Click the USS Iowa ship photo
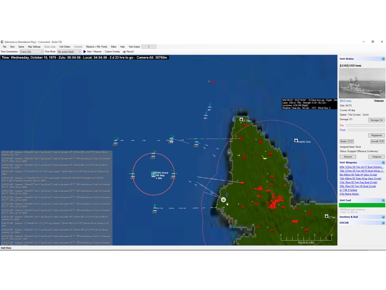The height and width of the screenshot is (290, 386). 362,83
